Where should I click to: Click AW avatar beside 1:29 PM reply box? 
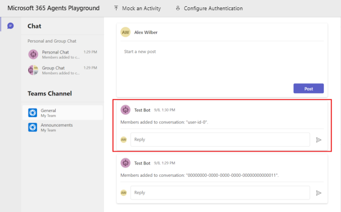123,193
